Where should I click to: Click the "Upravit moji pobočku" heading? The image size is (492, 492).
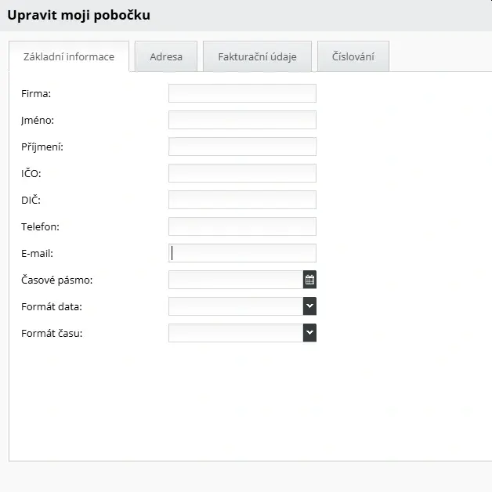click(78, 15)
